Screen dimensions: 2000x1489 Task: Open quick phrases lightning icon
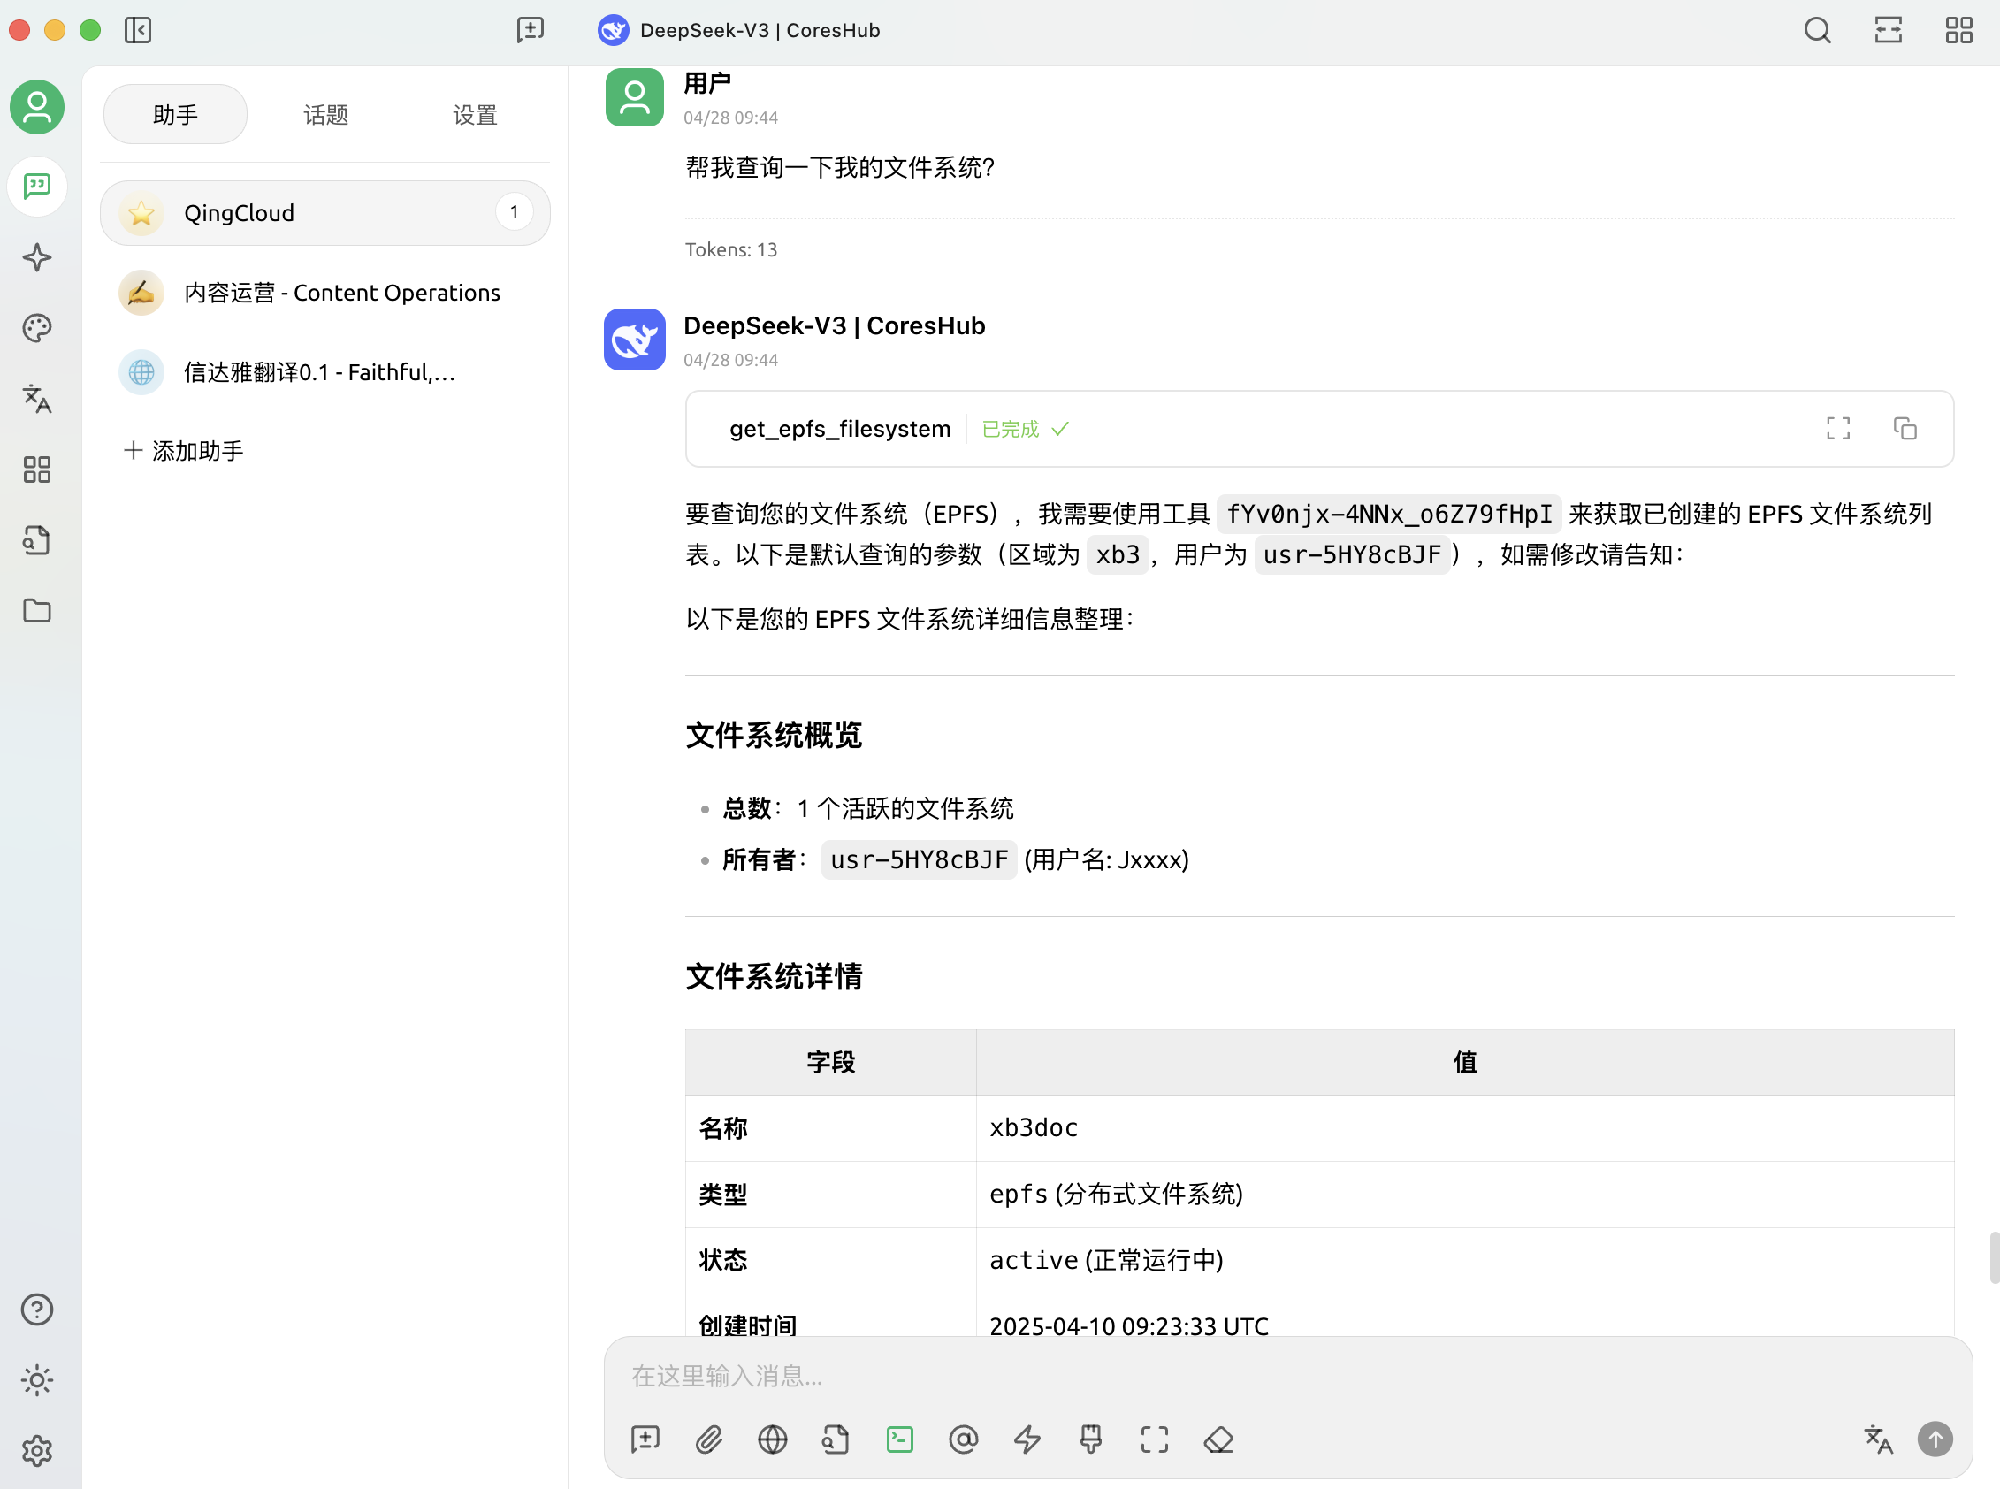tap(1027, 1439)
